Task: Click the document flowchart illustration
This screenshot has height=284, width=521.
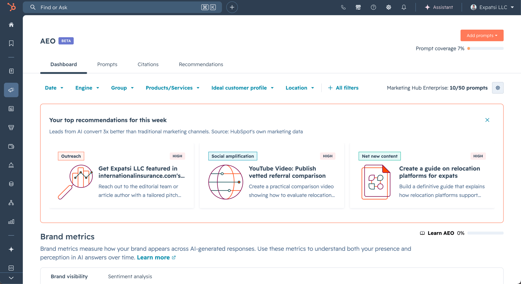Action: pos(376,182)
